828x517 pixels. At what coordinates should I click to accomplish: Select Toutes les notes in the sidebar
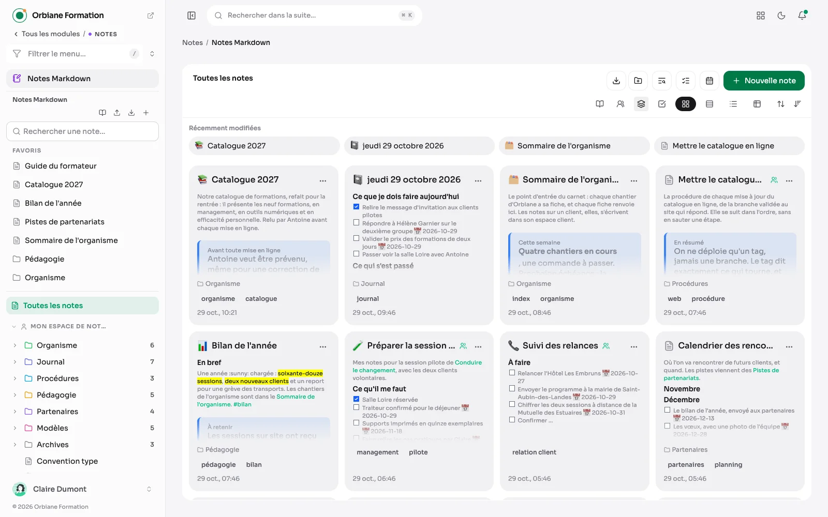83,306
